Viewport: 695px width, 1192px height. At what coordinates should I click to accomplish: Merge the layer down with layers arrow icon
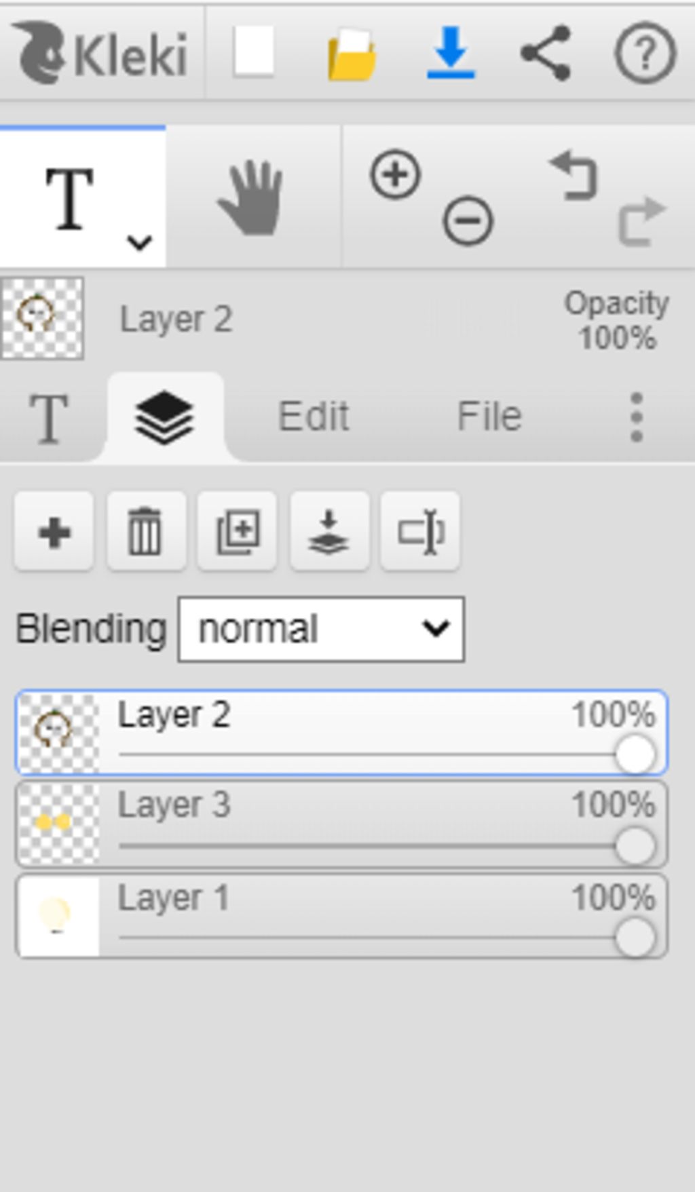329,532
